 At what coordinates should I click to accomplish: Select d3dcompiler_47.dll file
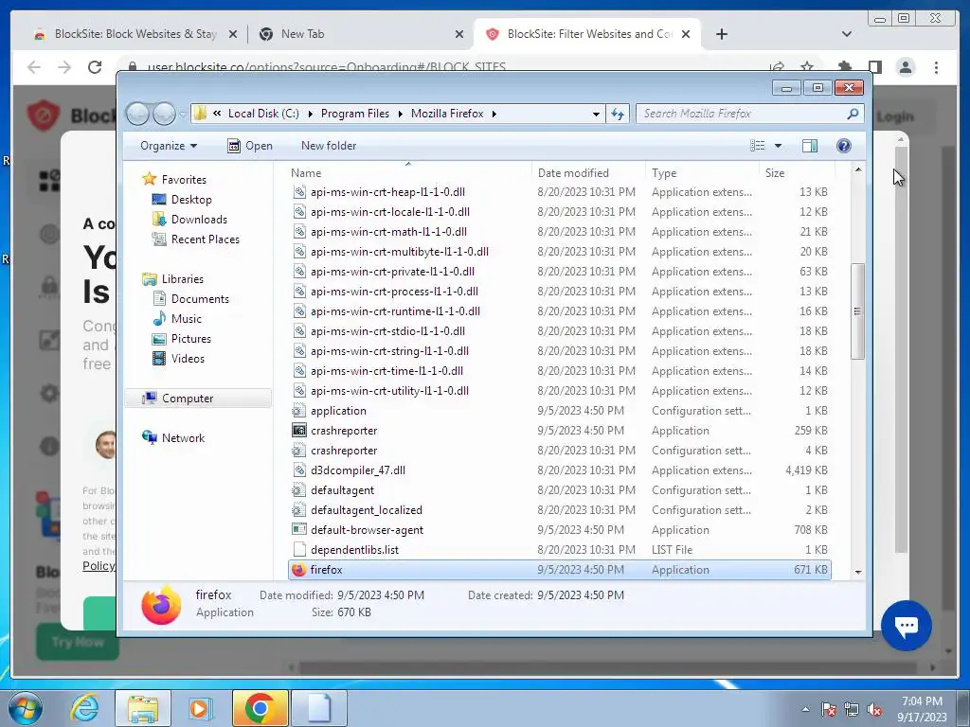pos(559,470)
